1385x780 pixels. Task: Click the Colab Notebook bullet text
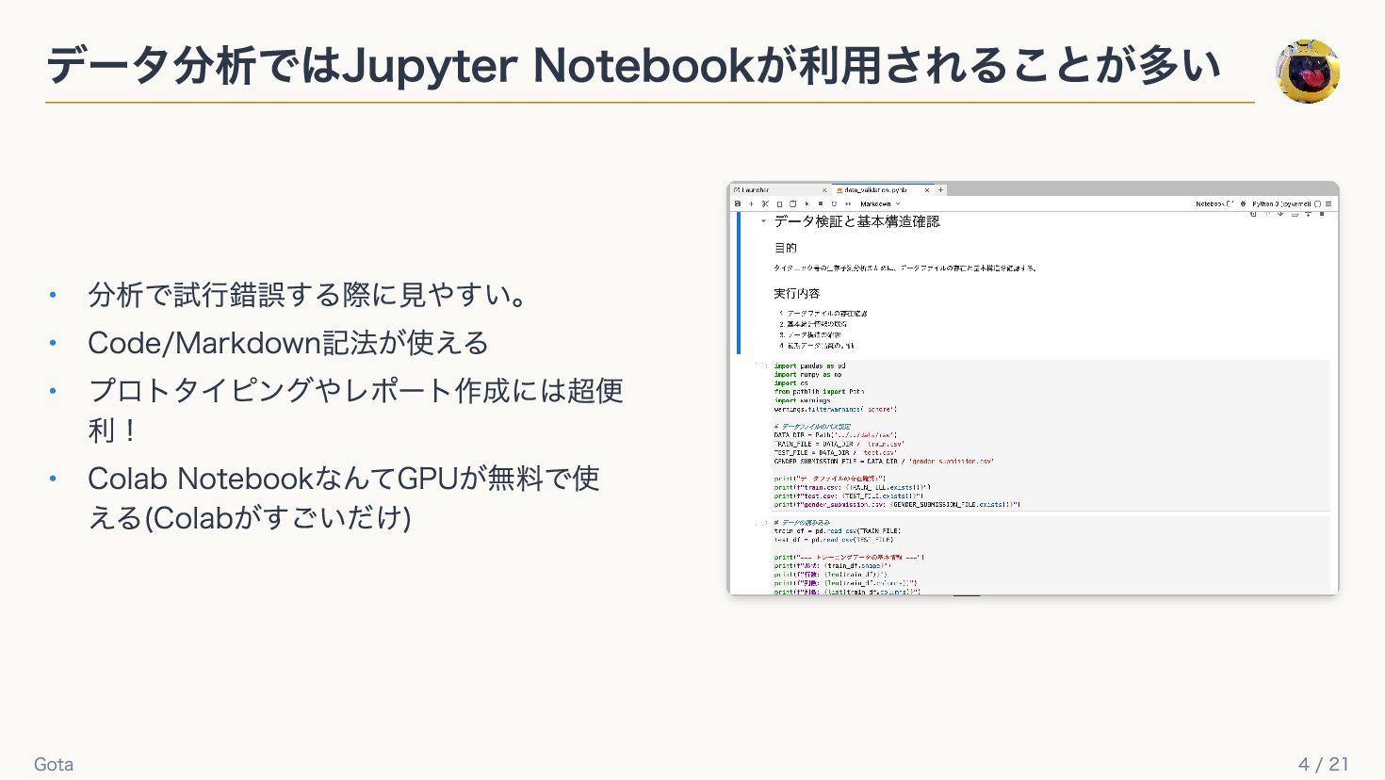pyautogui.click(x=344, y=497)
